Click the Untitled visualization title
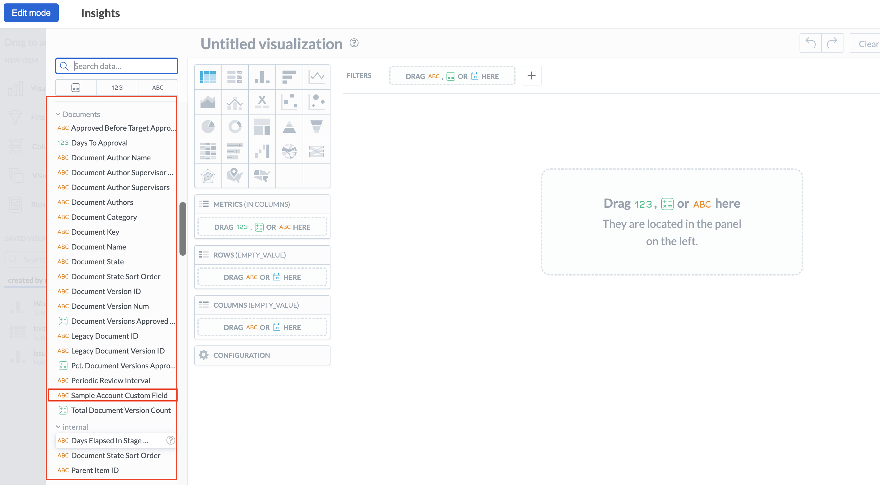The image size is (880, 486). click(x=271, y=44)
